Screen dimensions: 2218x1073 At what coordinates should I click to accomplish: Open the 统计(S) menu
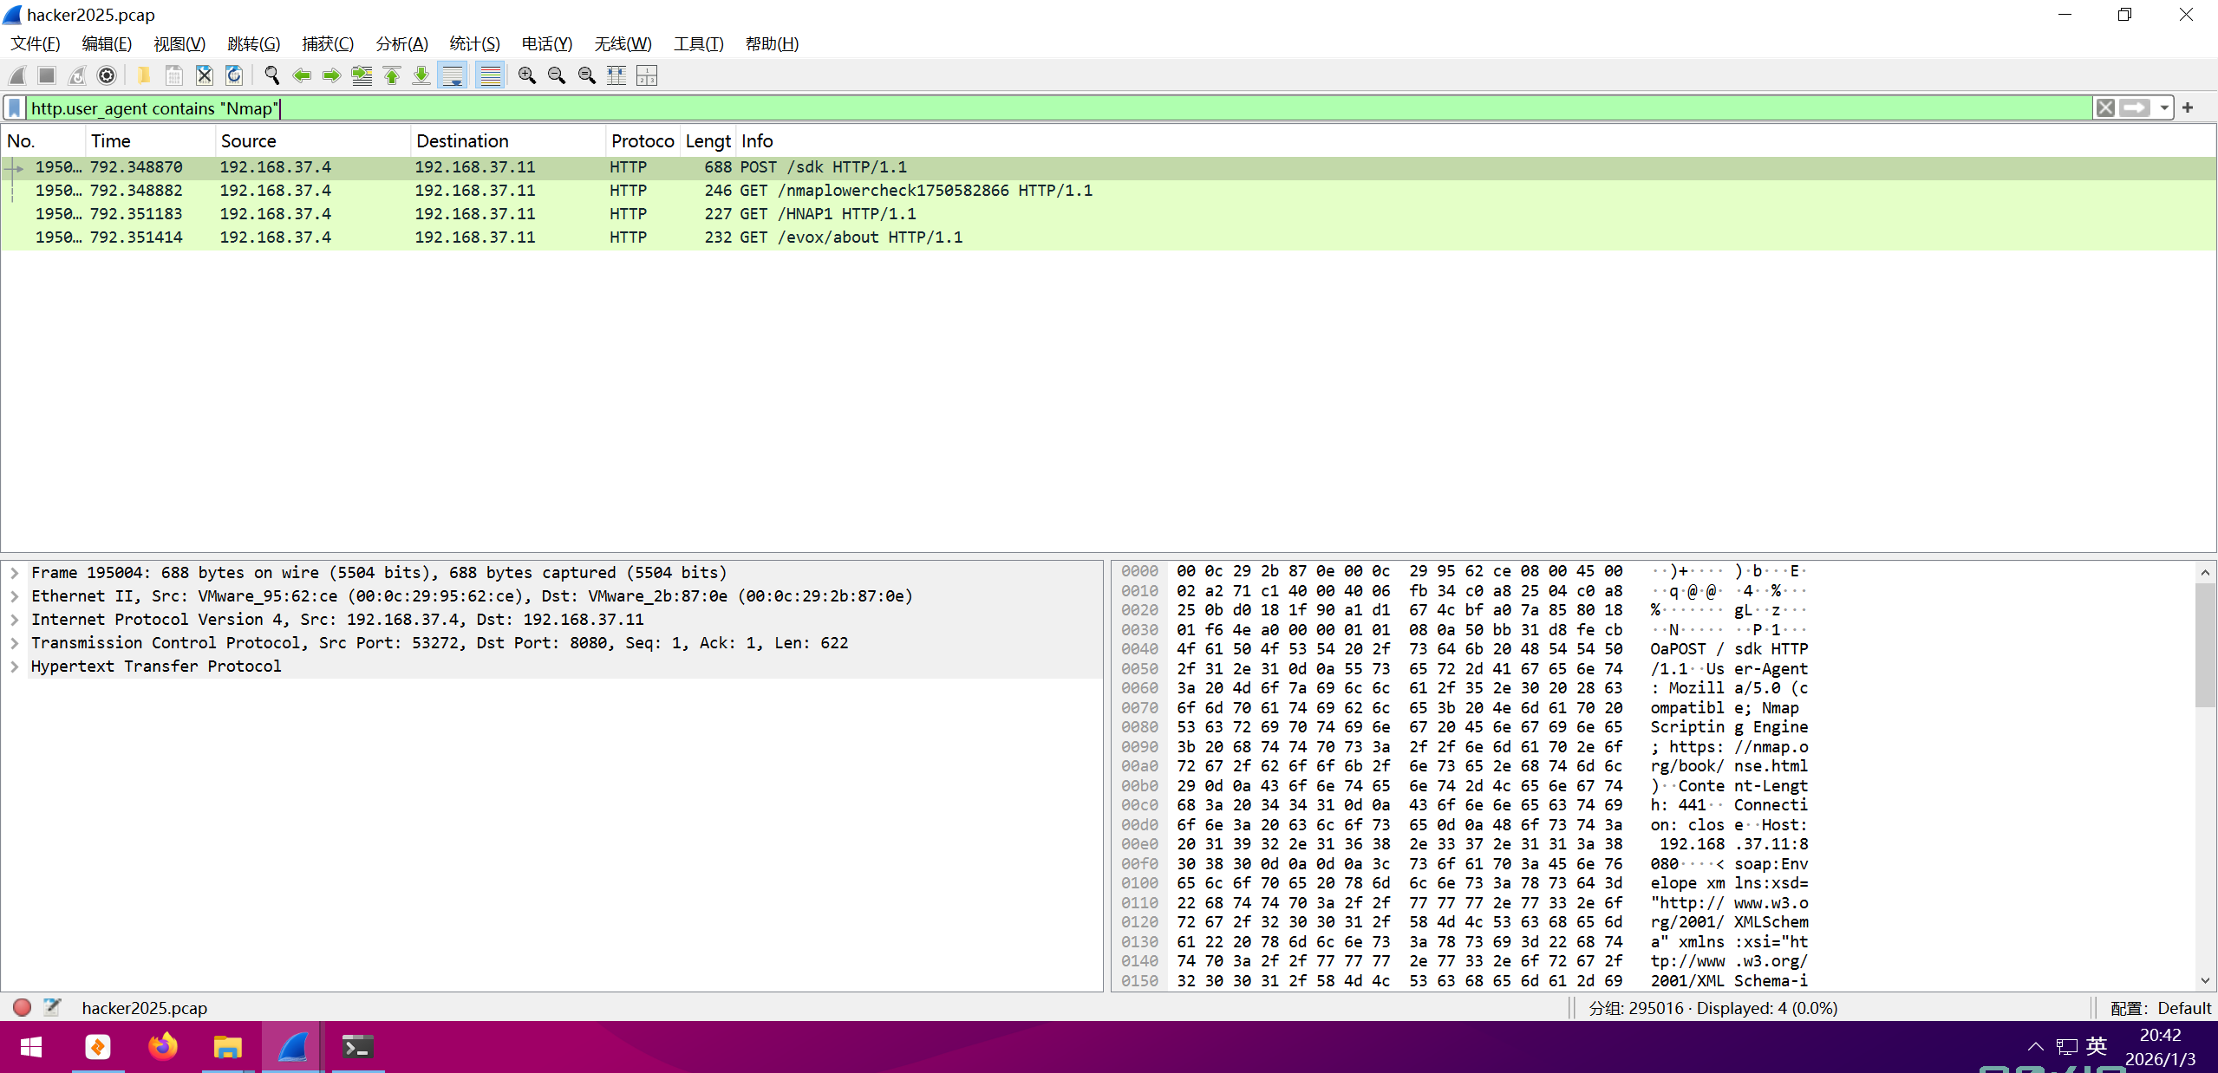[474, 44]
